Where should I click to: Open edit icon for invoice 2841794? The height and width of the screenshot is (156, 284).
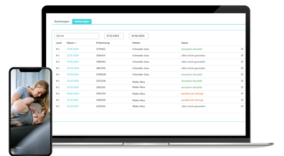click(242, 93)
